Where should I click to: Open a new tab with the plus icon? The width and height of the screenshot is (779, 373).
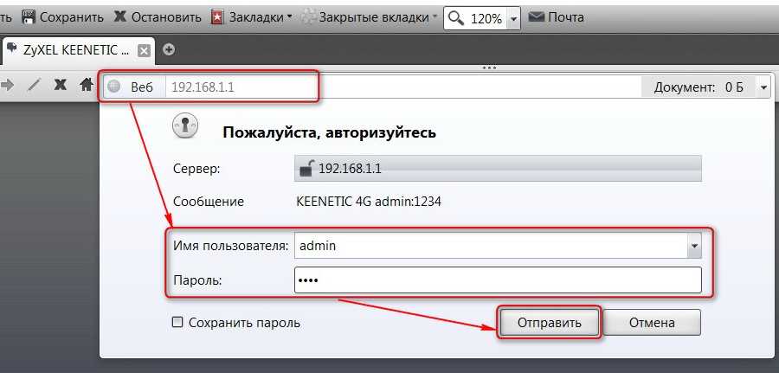(x=169, y=49)
